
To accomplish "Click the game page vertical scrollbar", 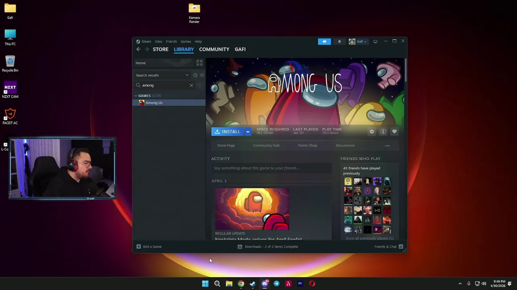I will coord(405,70).
